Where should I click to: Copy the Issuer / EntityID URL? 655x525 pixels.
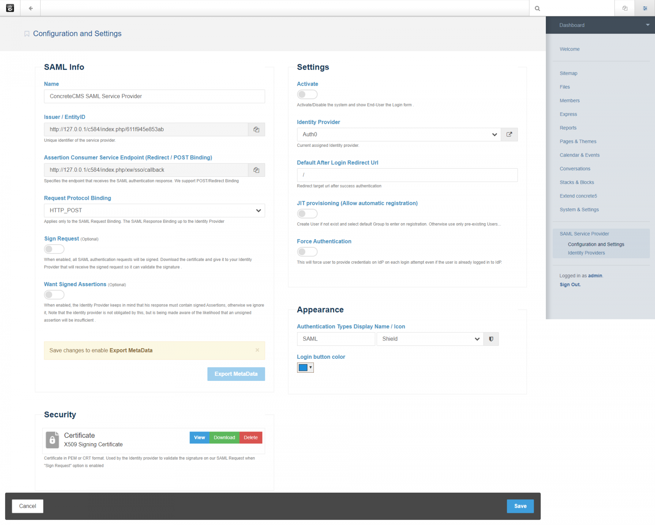point(256,130)
